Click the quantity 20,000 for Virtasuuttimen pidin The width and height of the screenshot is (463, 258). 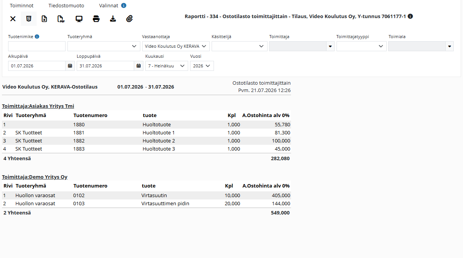pyautogui.click(x=232, y=204)
